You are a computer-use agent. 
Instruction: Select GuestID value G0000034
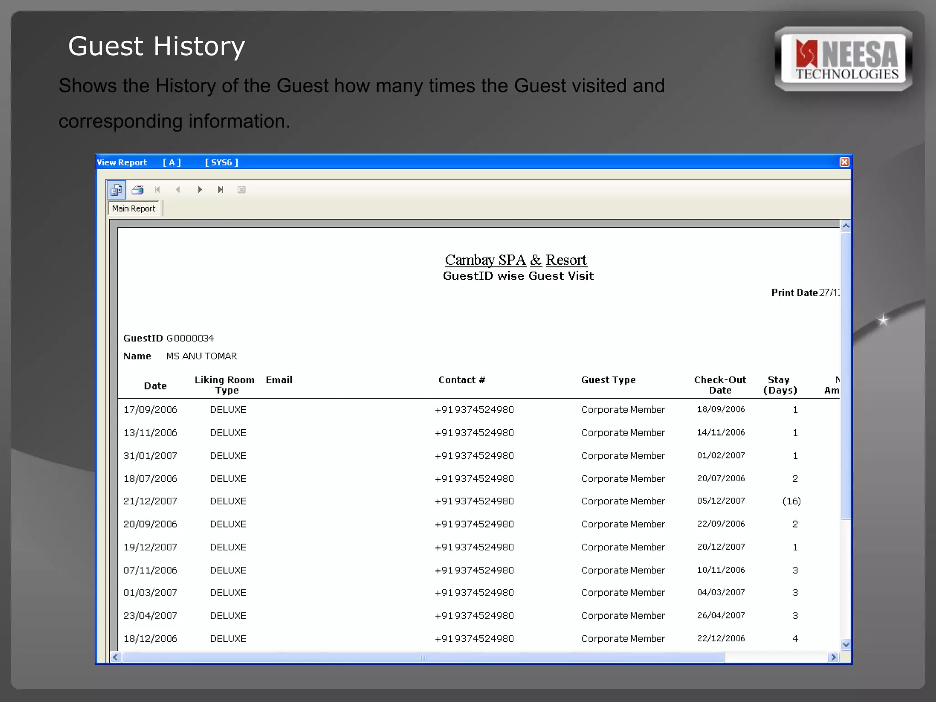tap(190, 338)
